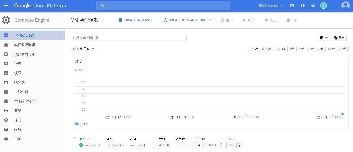Click the SSH connect button

[231, 145]
